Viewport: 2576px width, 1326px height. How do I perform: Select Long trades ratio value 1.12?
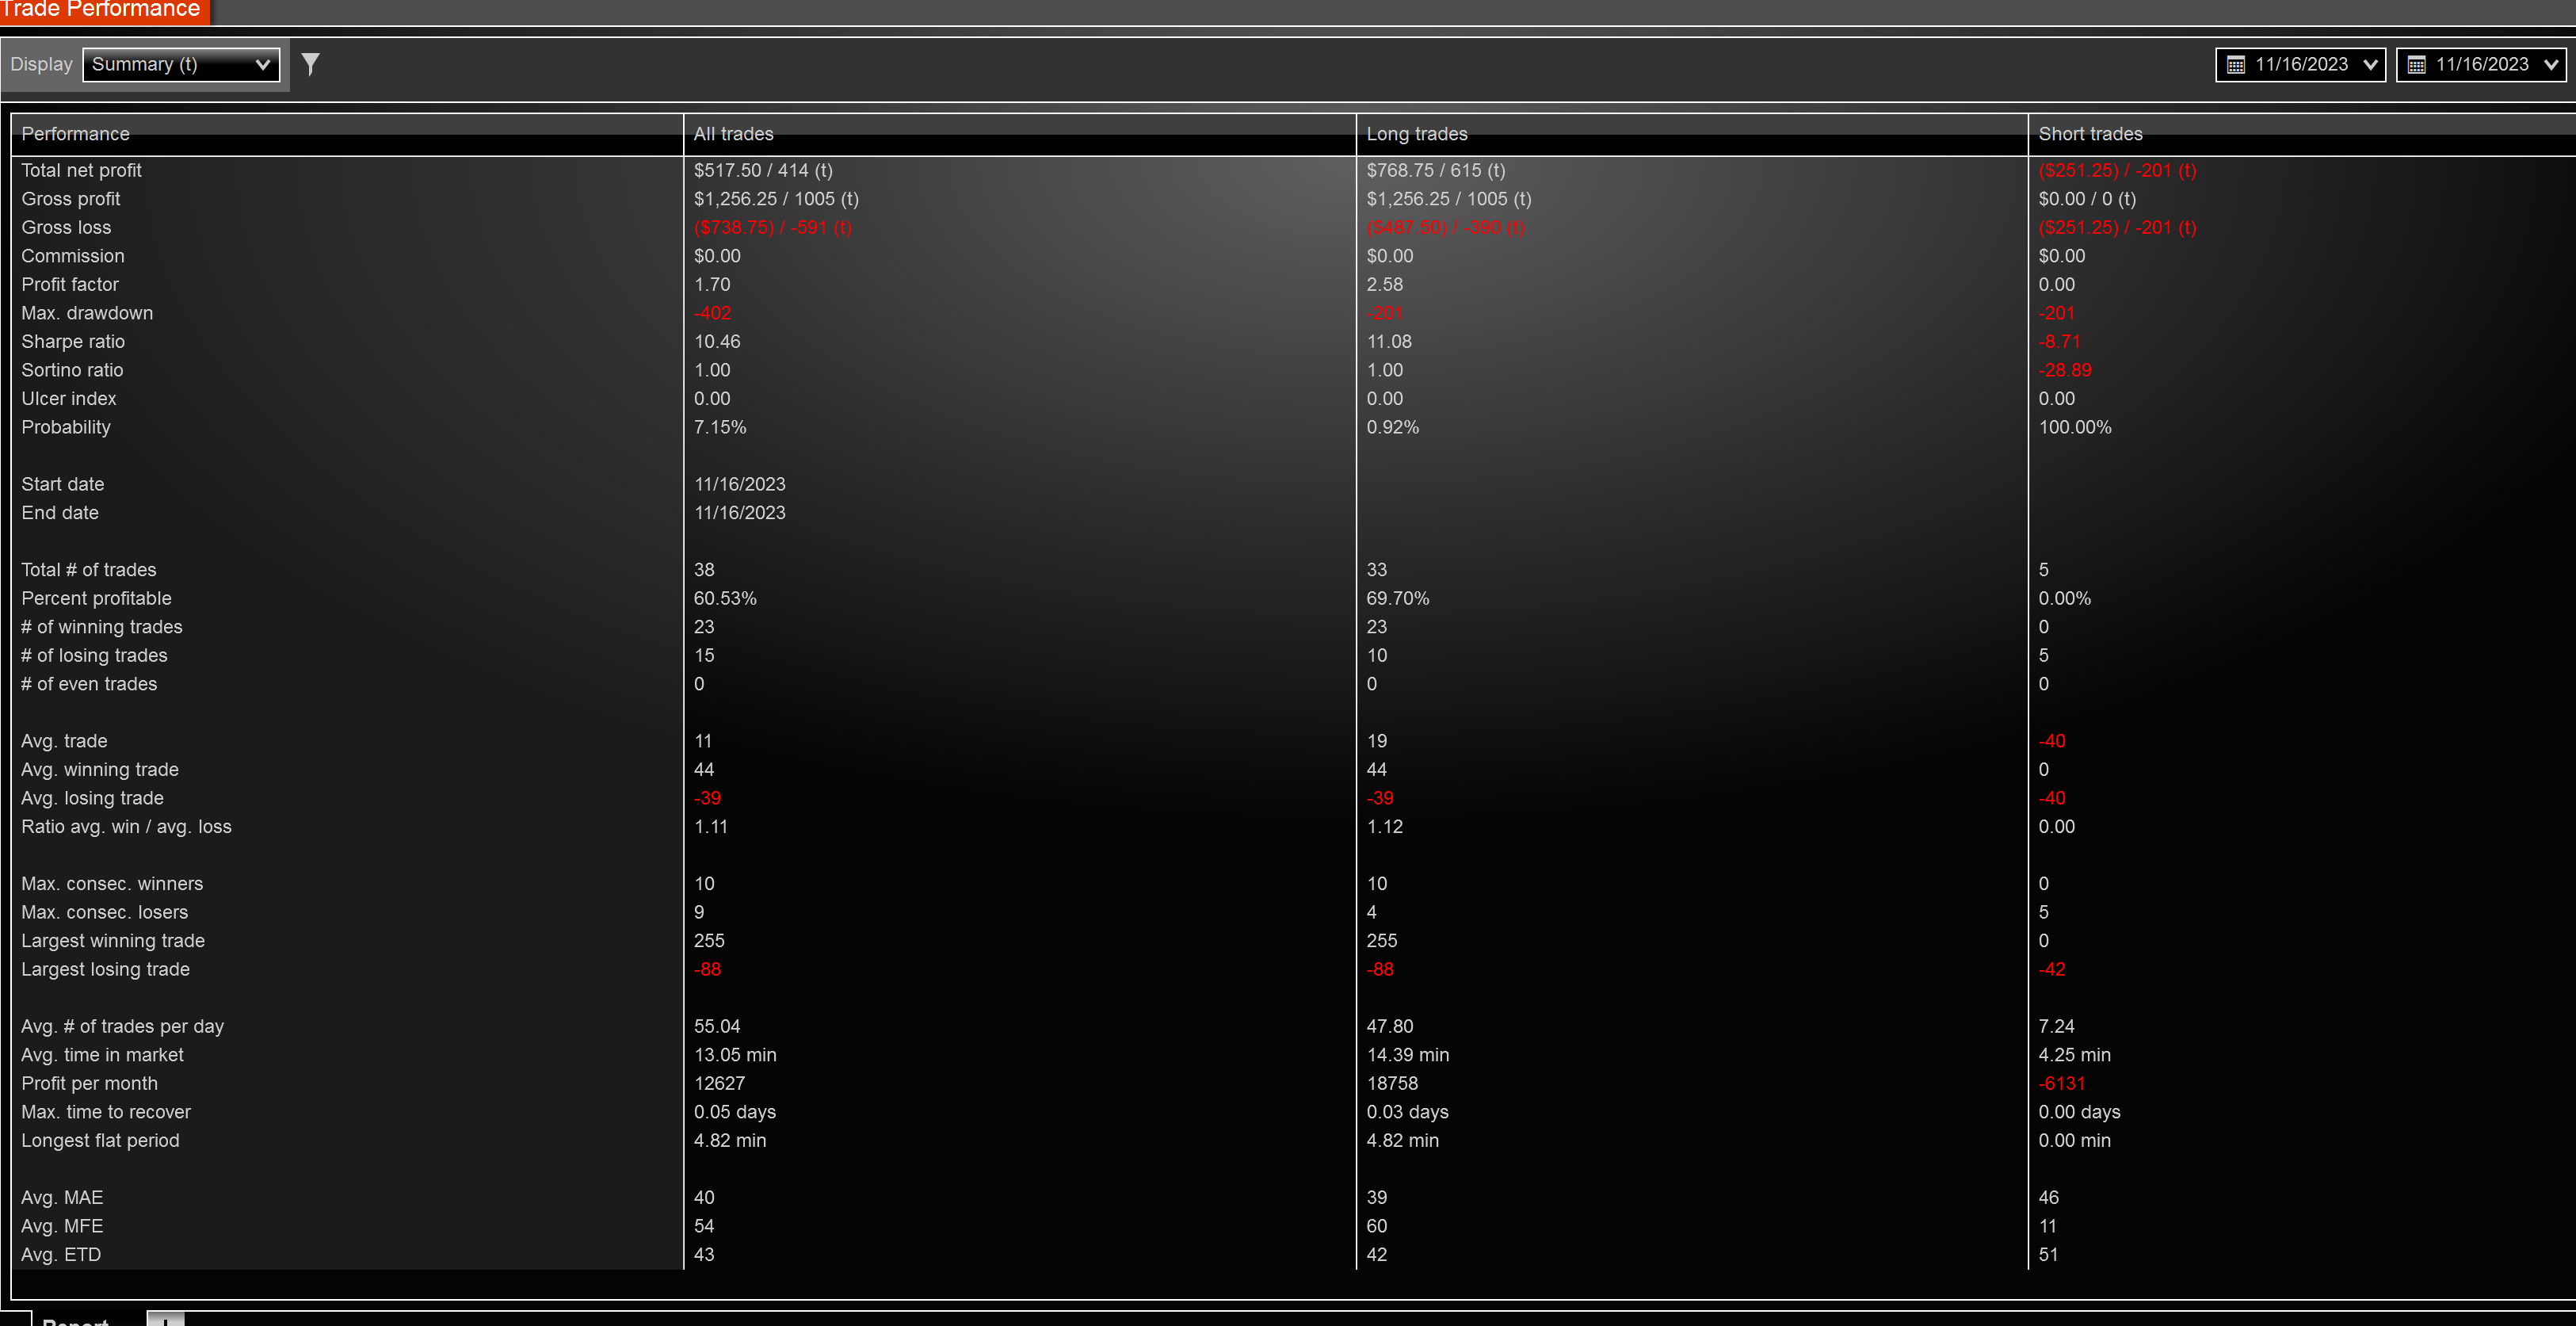pyautogui.click(x=1385, y=827)
